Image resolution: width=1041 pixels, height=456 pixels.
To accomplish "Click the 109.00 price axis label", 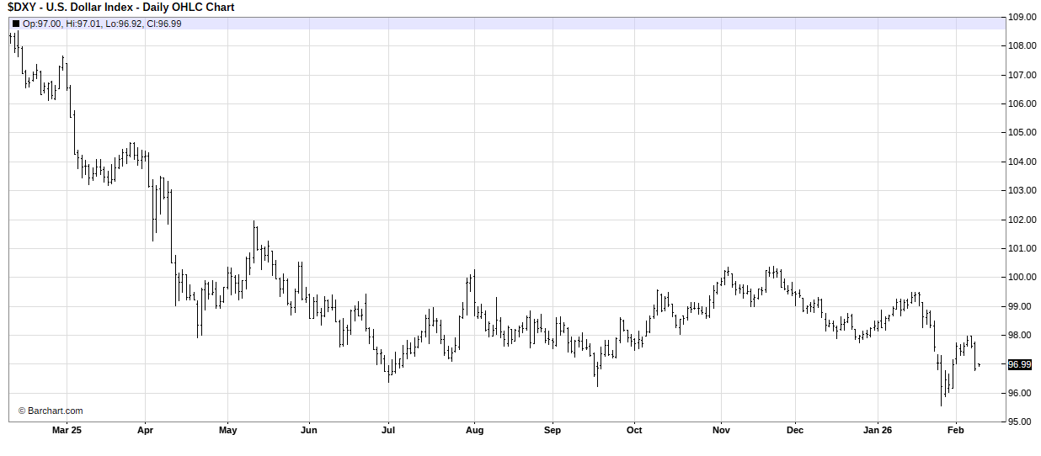I will (x=1022, y=17).
